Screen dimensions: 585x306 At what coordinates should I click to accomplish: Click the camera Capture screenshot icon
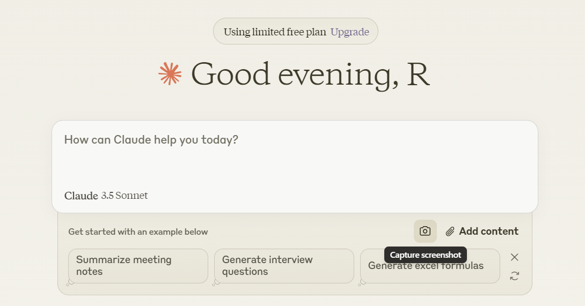coord(425,231)
